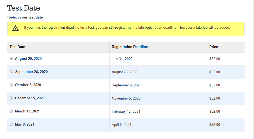Choose the September 26, 2020 test date
Viewport: 254px width, 139px height.
click(11, 72)
